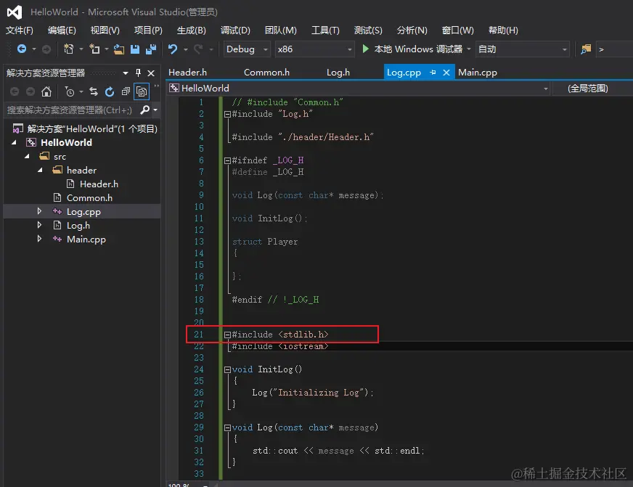Viewport: 633px width, 487px height.
Task: Click the Solution Explorer search field
Action: click(x=69, y=110)
